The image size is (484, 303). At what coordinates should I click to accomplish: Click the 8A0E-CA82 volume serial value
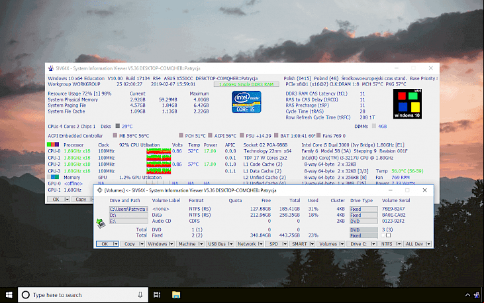tap(393, 215)
